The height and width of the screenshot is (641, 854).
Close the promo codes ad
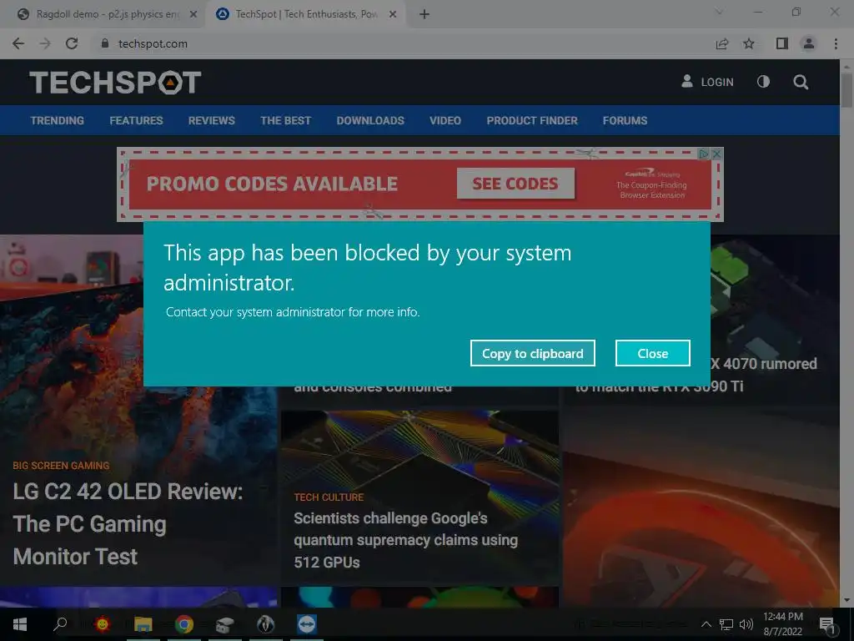716,154
